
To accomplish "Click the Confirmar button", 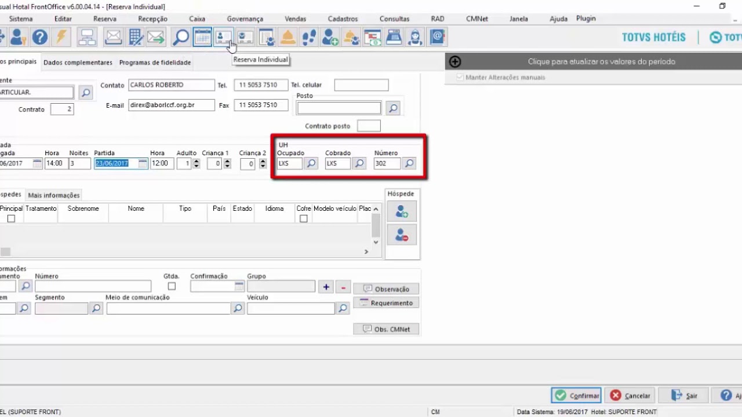I will (576, 396).
